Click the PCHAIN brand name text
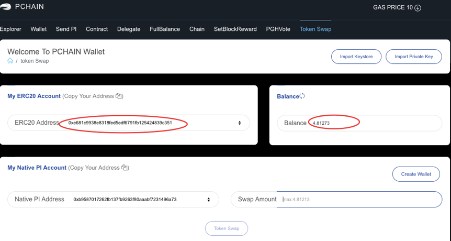Image resolution: width=451 pixels, height=241 pixels. coord(30,7)
